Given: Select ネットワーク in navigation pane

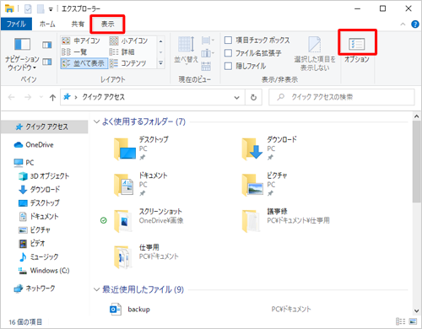Looking at the screenshot, I should point(35,289).
